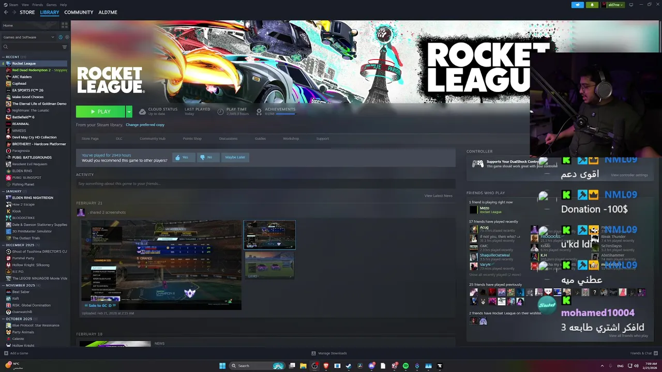Open the ALD7ME profile tab
662x372 pixels.
[108, 12]
